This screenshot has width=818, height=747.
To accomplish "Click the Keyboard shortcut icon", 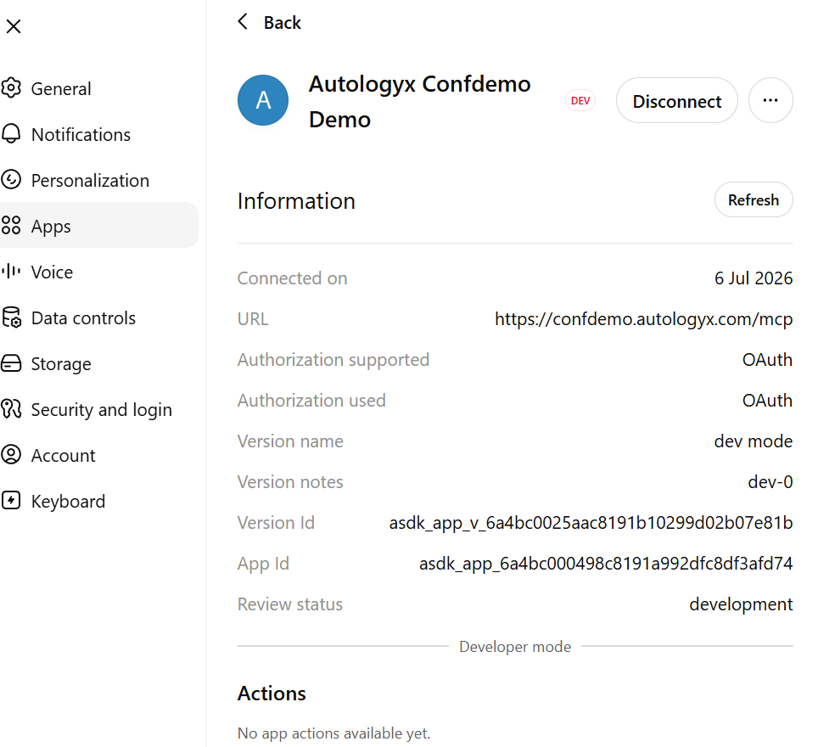I will (x=11, y=501).
